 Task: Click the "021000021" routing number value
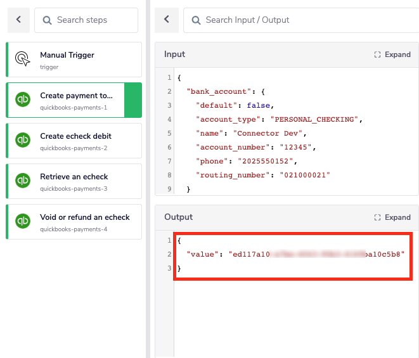pos(305,175)
